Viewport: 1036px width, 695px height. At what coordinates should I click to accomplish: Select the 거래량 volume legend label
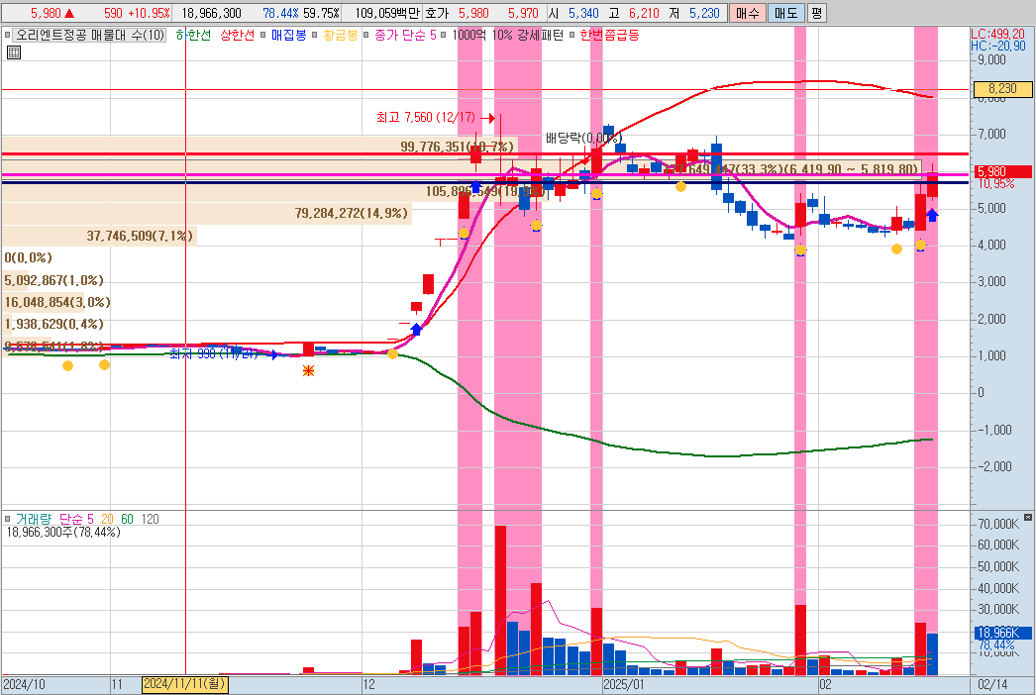tap(33, 519)
